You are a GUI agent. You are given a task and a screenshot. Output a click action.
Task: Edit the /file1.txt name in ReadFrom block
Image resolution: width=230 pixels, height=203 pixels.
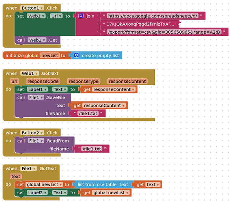point(92,149)
